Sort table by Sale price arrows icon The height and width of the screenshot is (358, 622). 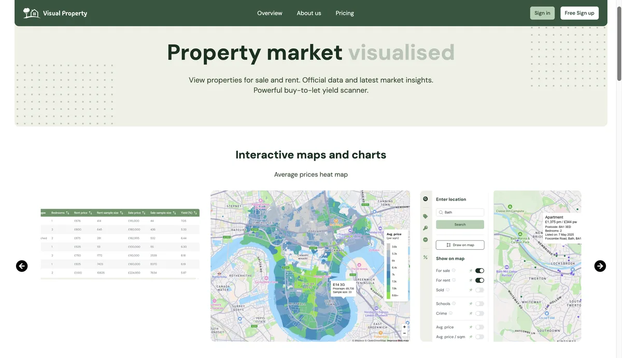click(x=144, y=213)
